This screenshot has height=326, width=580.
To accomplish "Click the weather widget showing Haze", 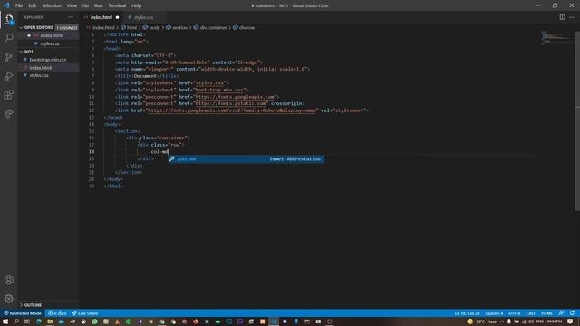I will 481,321.
